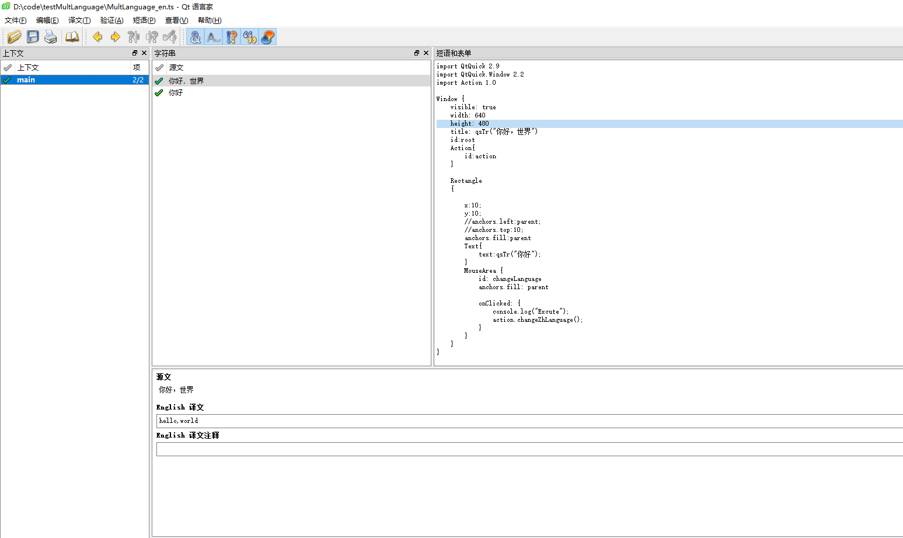Toggle ending punctuation validation (!? icon)
The height and width of the screenshot is (538, 903).
point(232,37)
